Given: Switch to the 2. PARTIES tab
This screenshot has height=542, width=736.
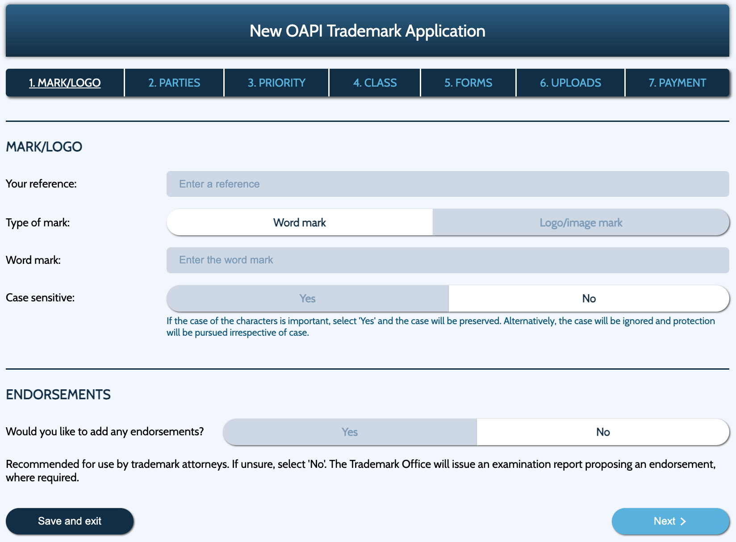Looking at the screenshot, I should pos(174,83).
